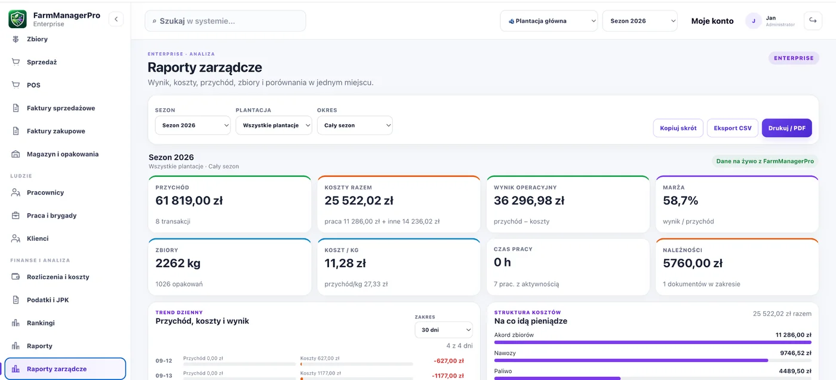Open Rankingi page
The width and height of the screenshot is (836, 380).
tap(65, 323)
